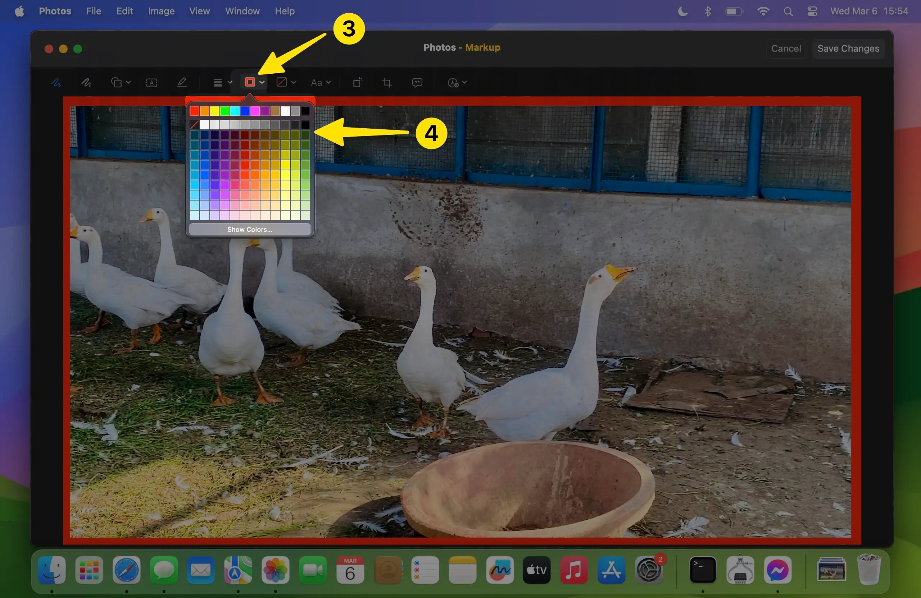
Task: Click the Save Changes button
Action: pos(848,48)
